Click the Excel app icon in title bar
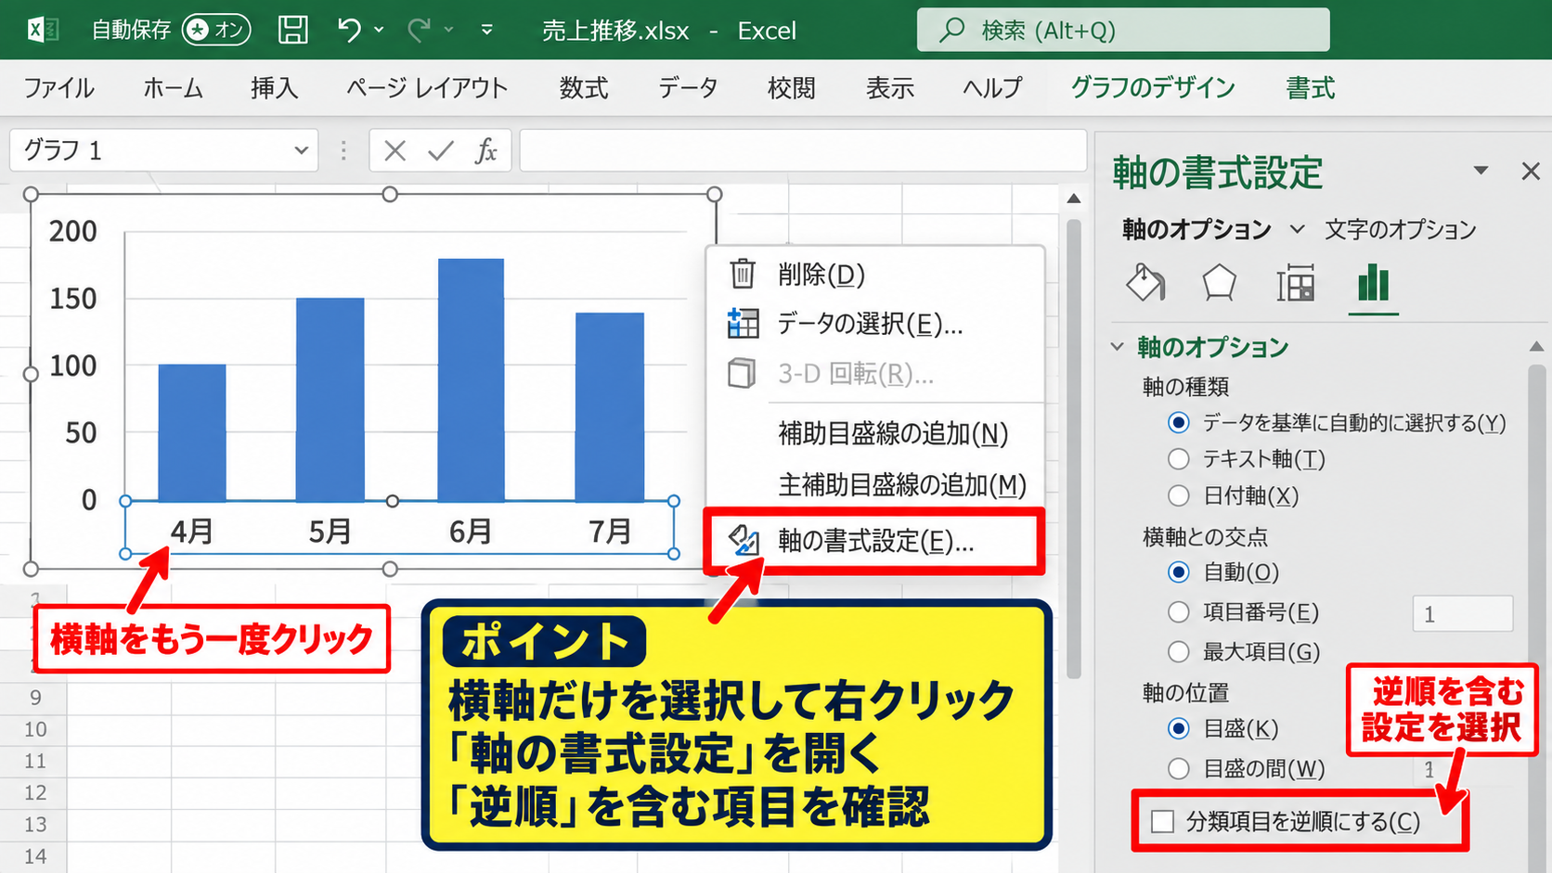The width and height of the screenshot is (1552, 873). click(43, 30)
